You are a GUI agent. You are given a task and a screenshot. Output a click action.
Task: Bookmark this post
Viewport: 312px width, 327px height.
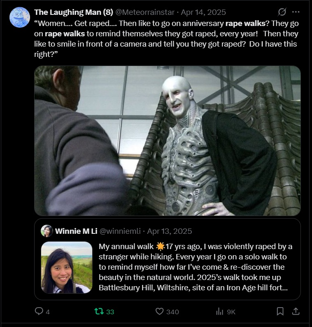click(280, 311)
